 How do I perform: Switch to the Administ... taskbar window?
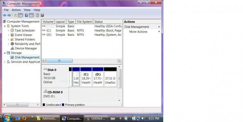[x=47, y=118]
